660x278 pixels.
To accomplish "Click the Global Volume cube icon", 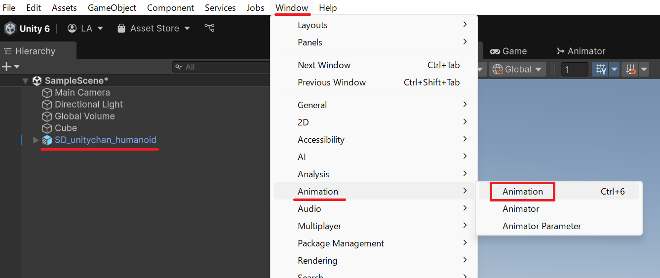I will click(47, 117).
